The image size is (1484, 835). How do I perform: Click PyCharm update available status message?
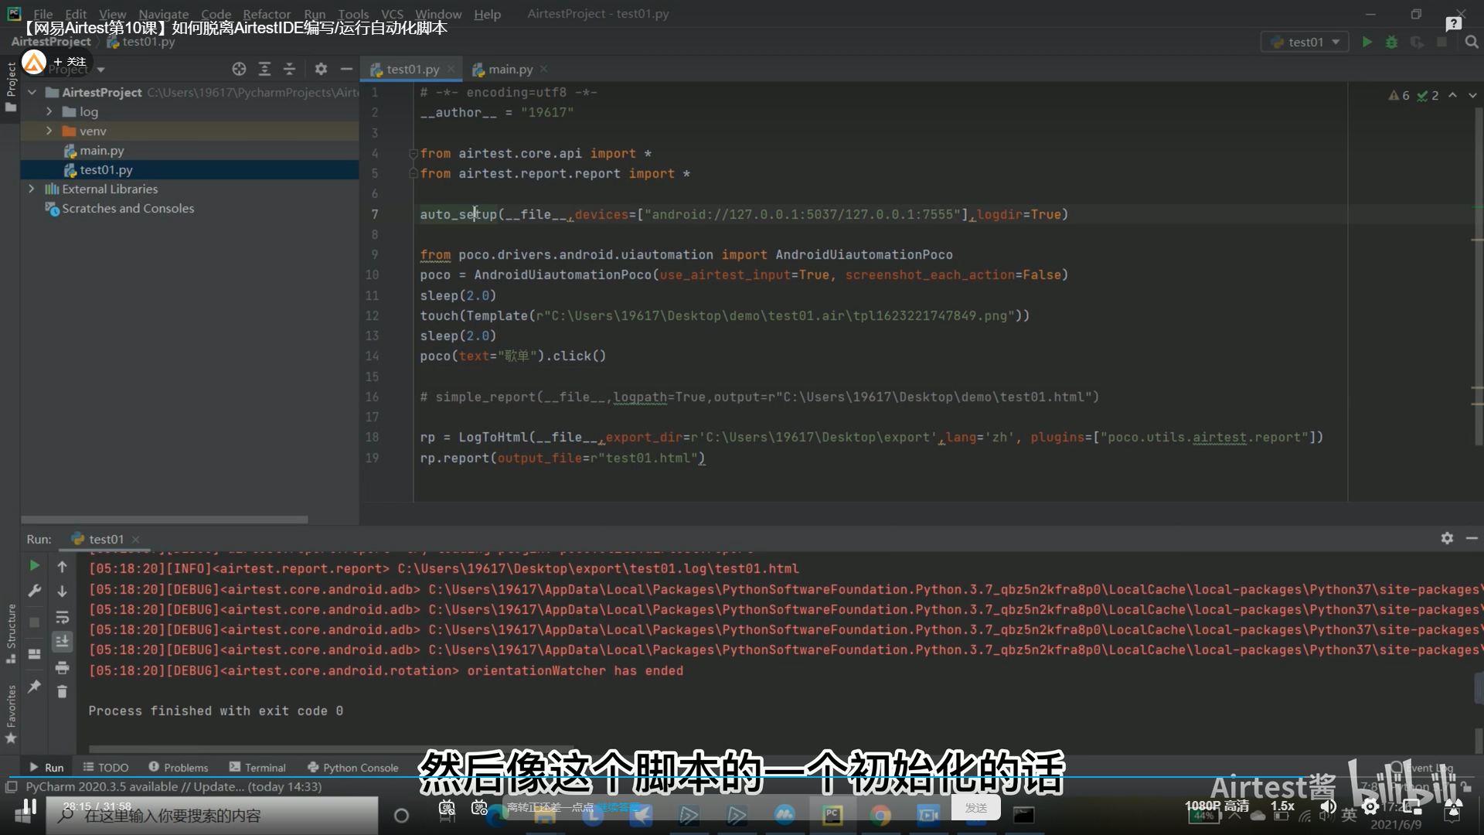173,787
